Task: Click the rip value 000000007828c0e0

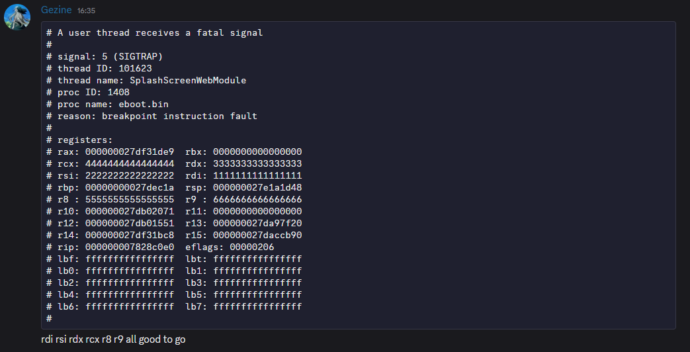Action: (130, 247)
